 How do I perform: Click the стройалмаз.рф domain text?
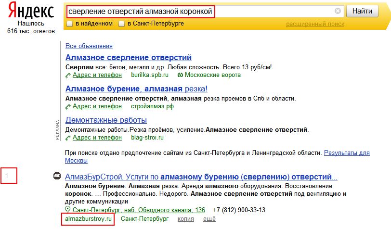coord(152,106)
